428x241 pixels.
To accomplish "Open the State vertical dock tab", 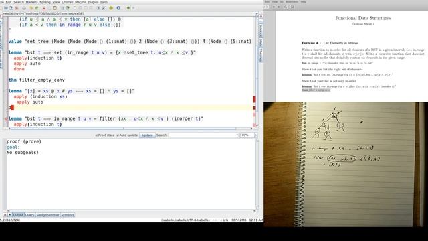I will tap(261, 43).
